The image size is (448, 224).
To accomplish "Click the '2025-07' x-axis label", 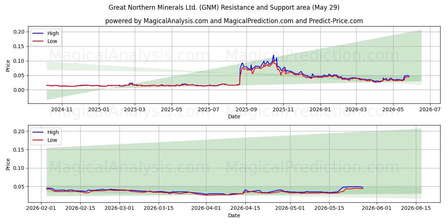I will 209,109.
